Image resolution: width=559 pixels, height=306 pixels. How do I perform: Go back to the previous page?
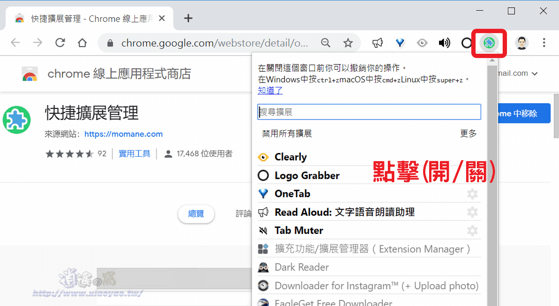click(x=15, y=43)
